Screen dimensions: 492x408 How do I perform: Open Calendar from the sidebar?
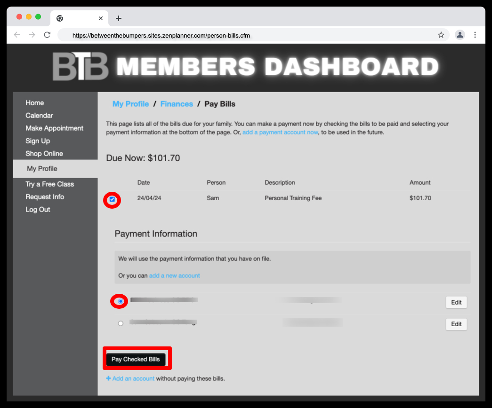click(x=39, y=115)
